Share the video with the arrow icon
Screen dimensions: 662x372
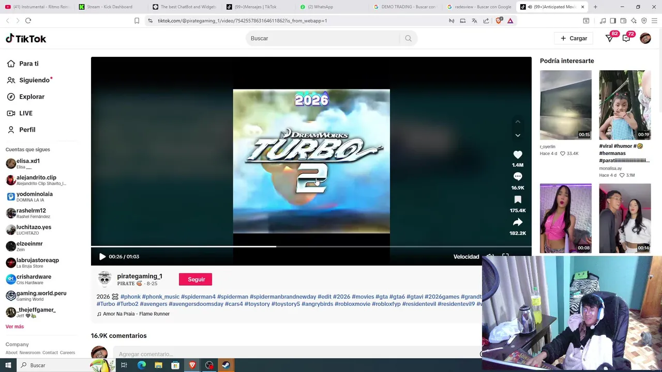[x=518, y=222]
